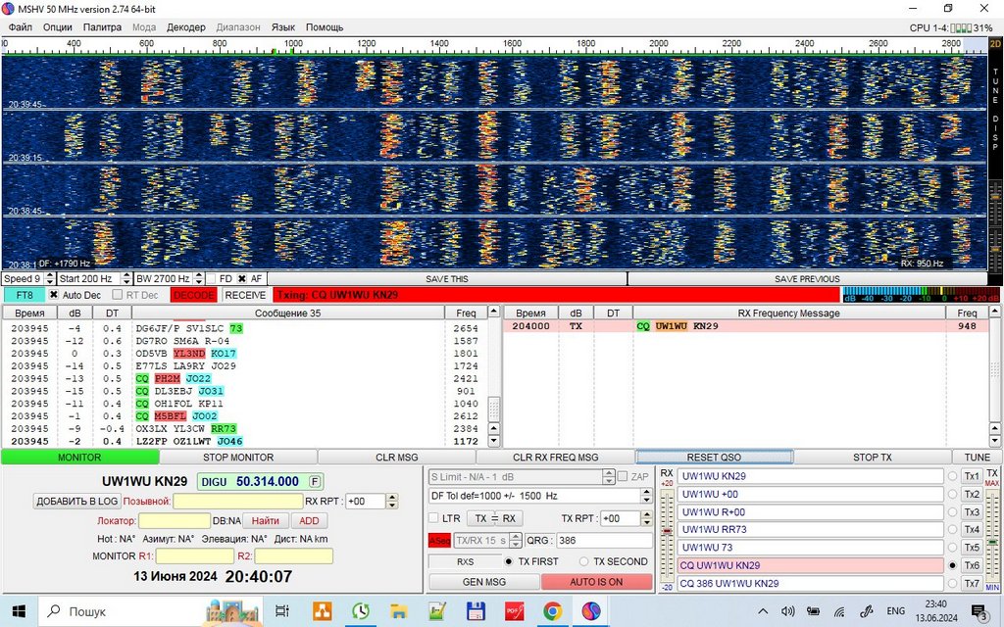Open Task View on the taskbar

click(x=281, y=611)
